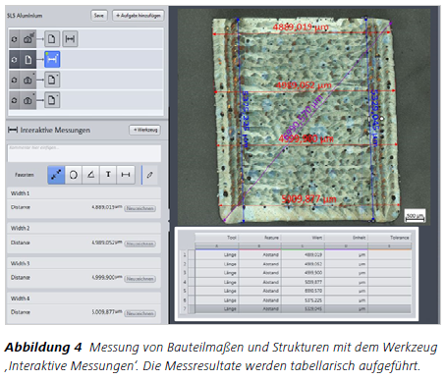The image size is (446, 381).
Task: Click the 'Width 1' heading
Action: 20,193
